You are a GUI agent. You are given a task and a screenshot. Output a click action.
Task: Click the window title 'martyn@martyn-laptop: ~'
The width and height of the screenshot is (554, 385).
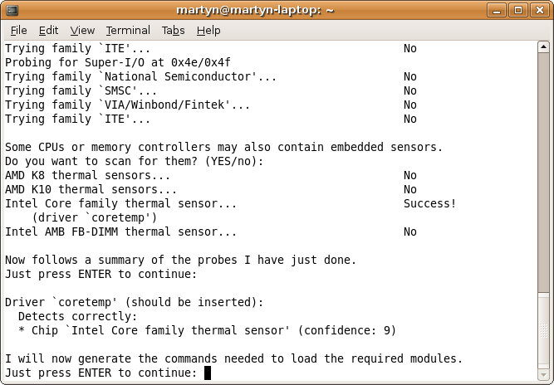(255, 10)
